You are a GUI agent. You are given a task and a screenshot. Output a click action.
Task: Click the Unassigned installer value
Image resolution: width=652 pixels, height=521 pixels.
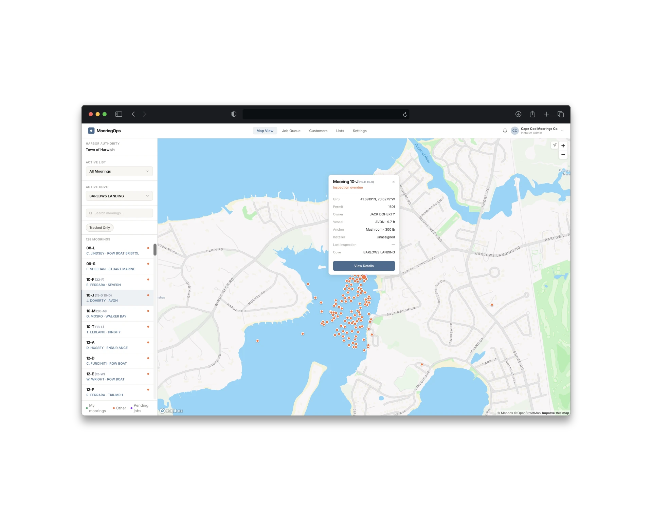click(x=386, y=237)
